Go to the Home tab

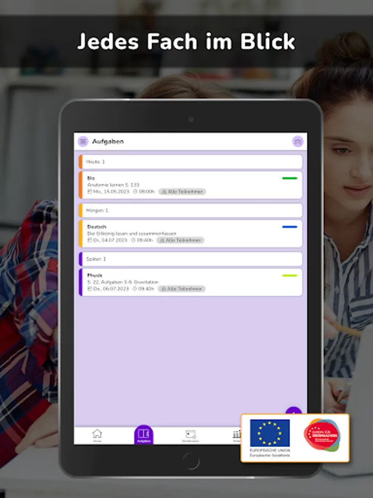click(x=97, y=435)
